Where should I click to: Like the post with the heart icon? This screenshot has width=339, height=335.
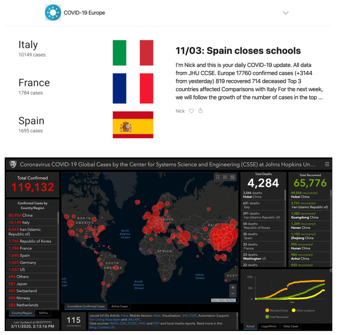(191, 111)
